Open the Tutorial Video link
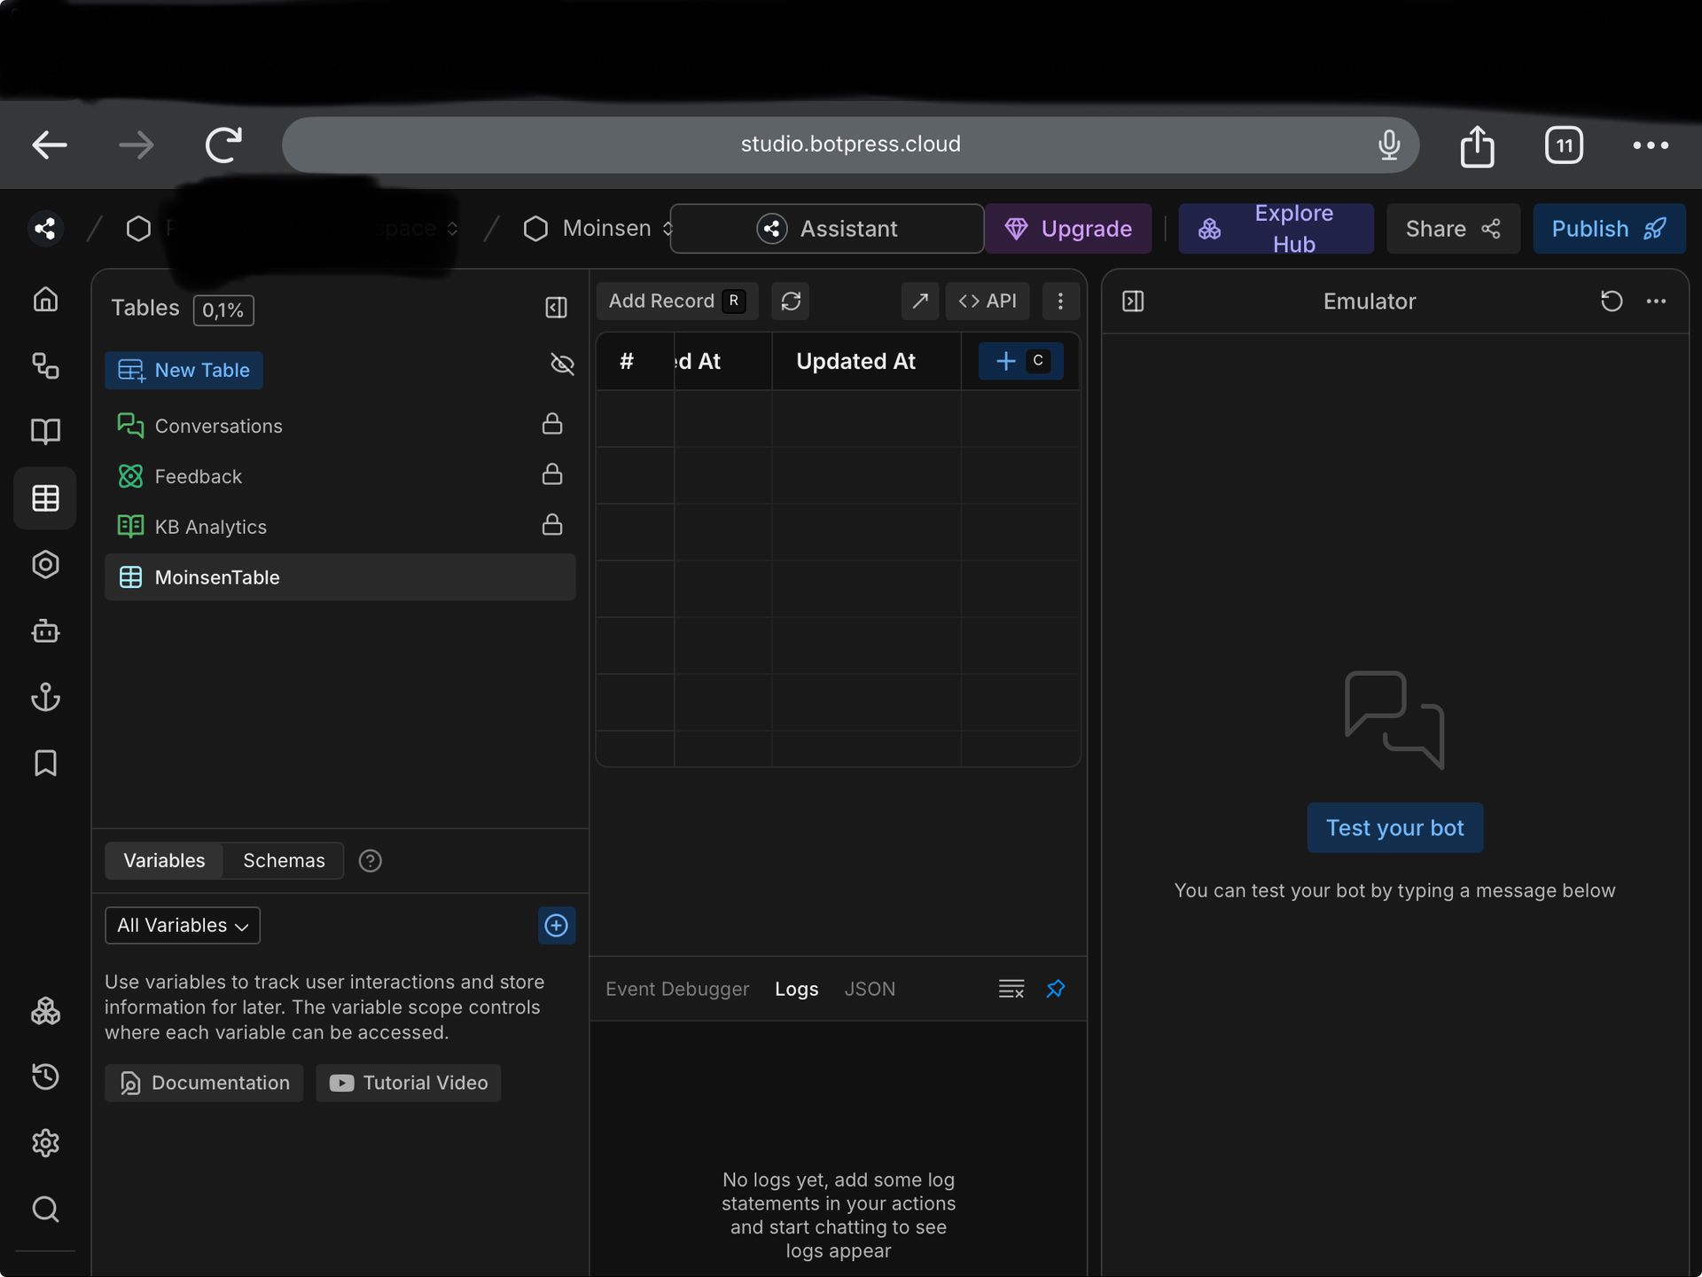 coord(409,1084)
